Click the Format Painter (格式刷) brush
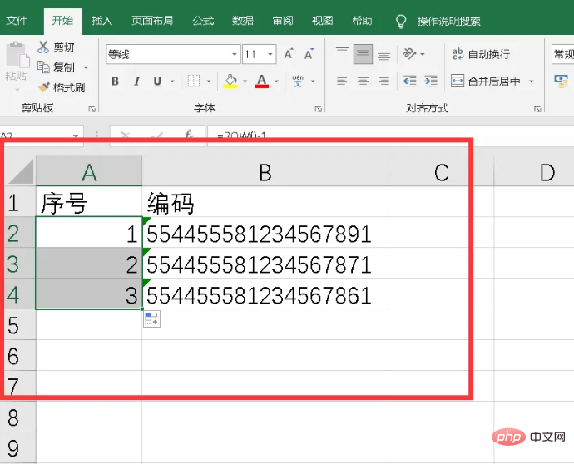This screenshot has height=464, width=574. click(44, 87)
